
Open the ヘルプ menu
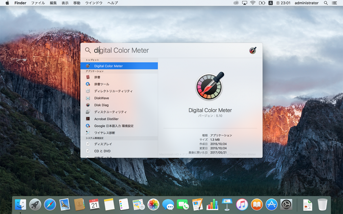(113, 3)
